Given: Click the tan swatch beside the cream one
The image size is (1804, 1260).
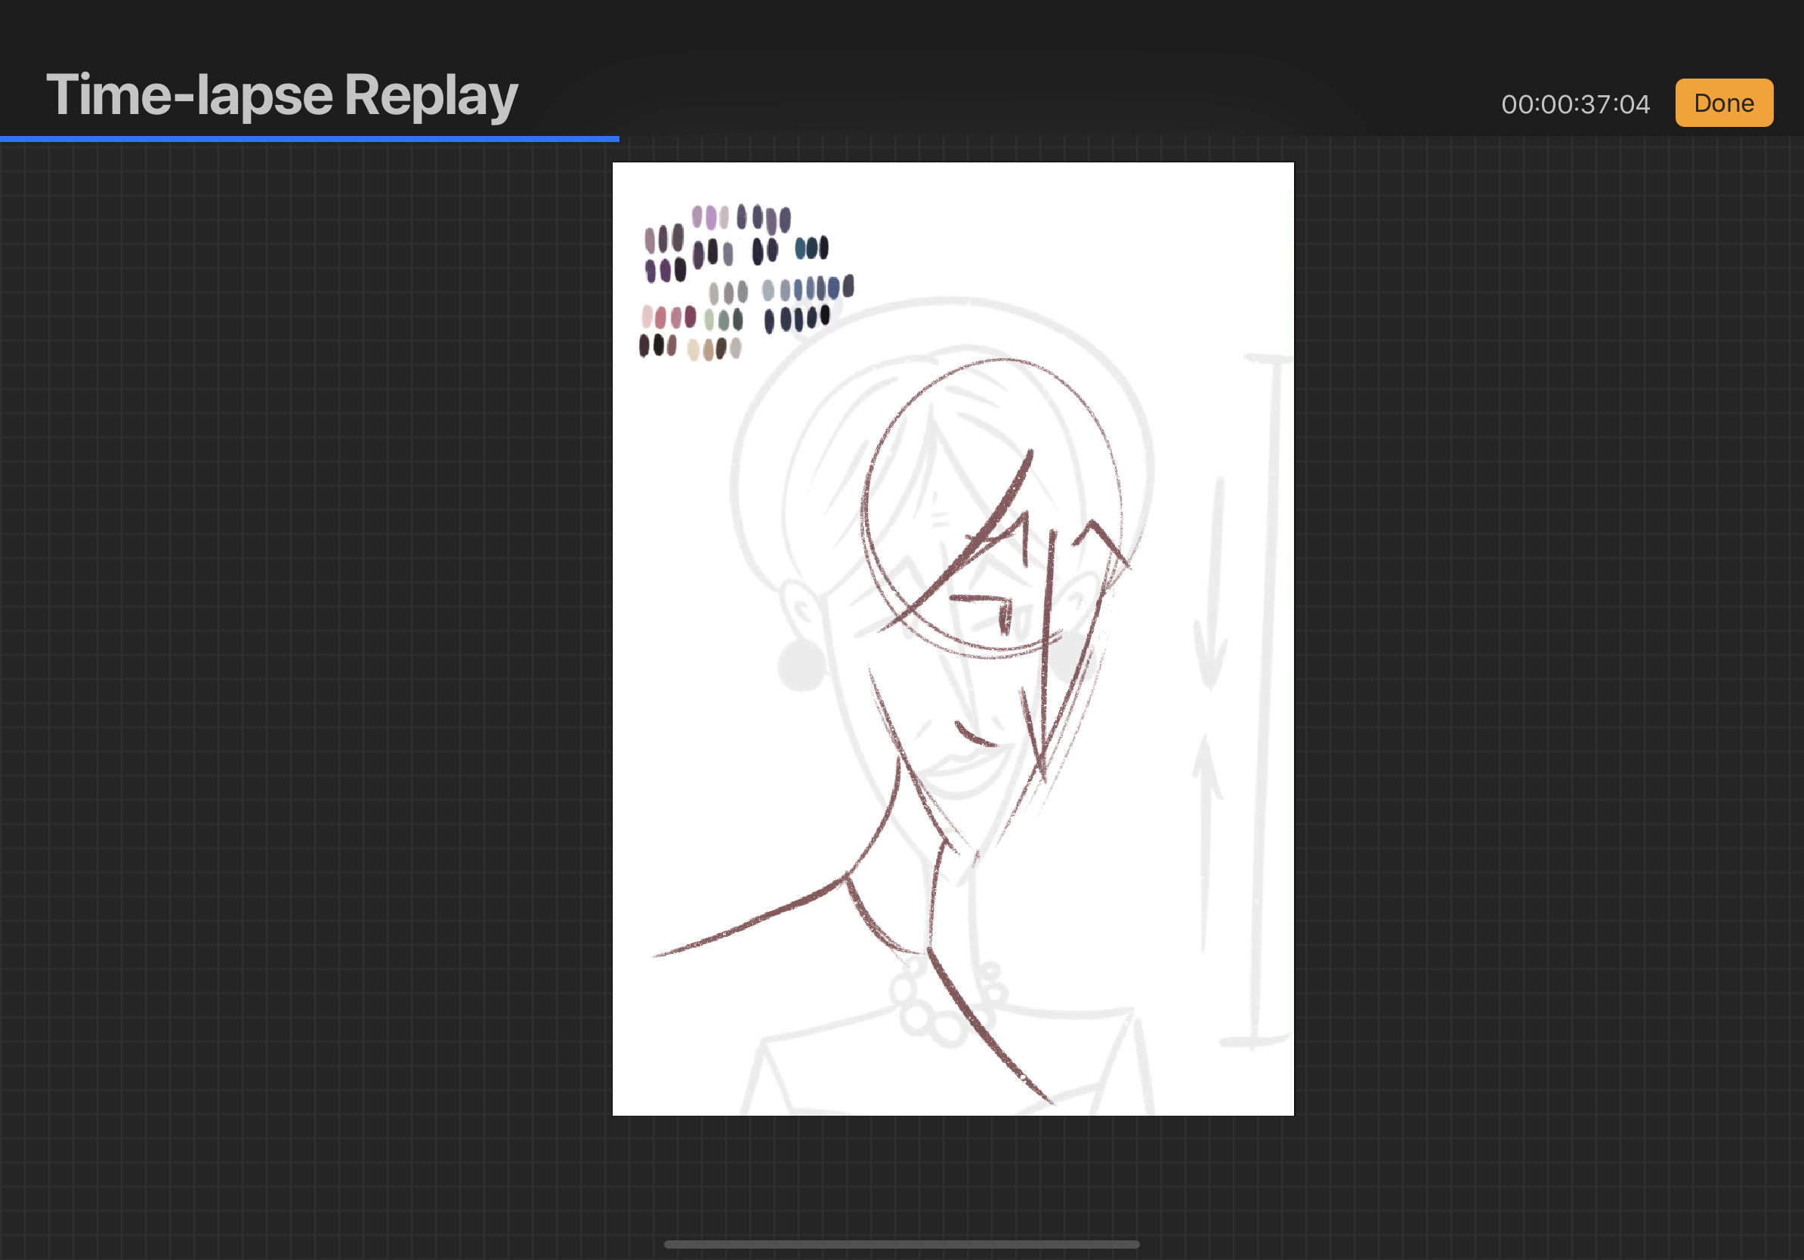Looking at the screenshot, I should coord(708,350).
